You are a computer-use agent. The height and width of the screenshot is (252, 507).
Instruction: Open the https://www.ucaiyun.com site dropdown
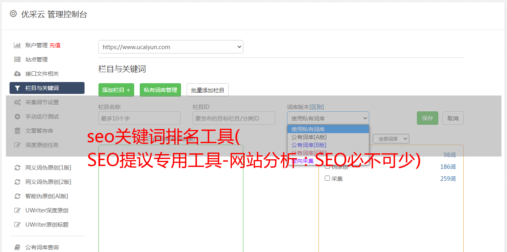171,47
